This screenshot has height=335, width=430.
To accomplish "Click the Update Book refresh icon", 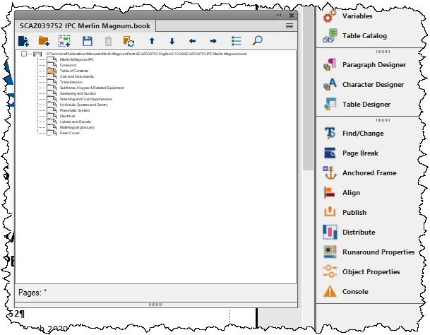I will coord(129,41).
